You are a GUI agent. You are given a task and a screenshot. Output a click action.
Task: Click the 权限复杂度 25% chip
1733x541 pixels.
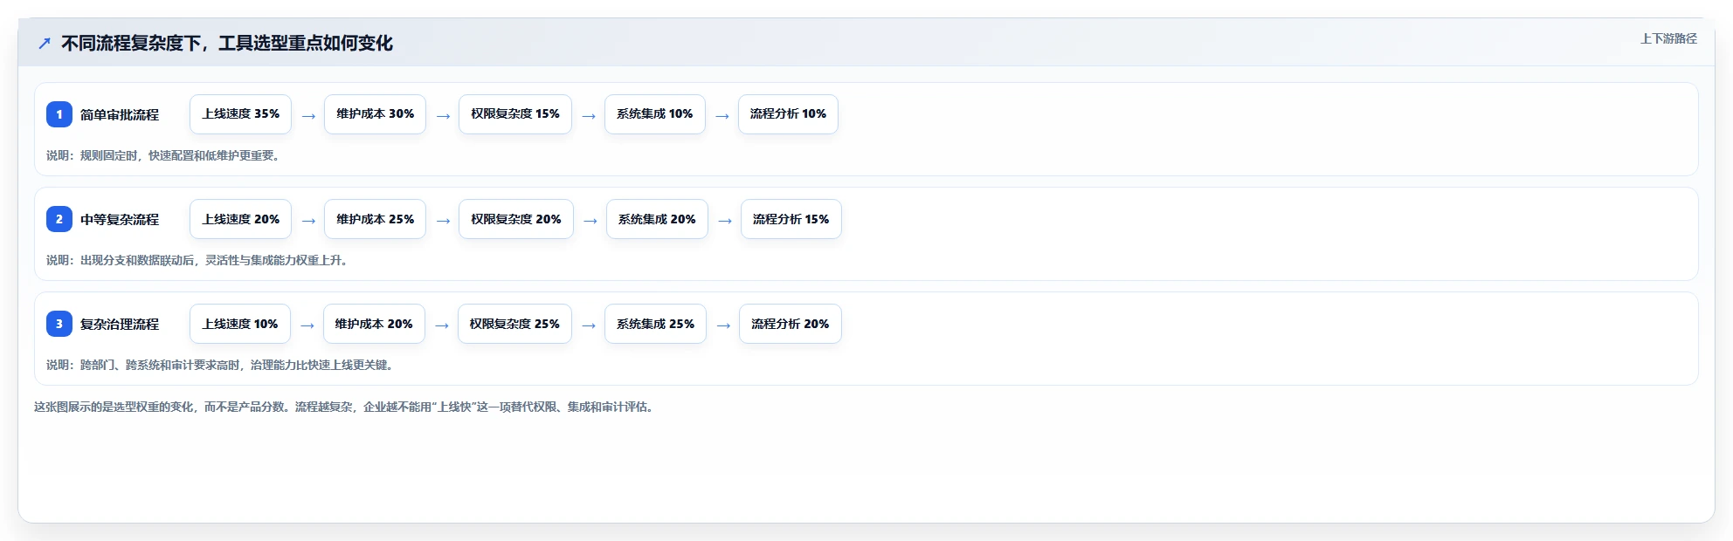click(x=514, y=324)
